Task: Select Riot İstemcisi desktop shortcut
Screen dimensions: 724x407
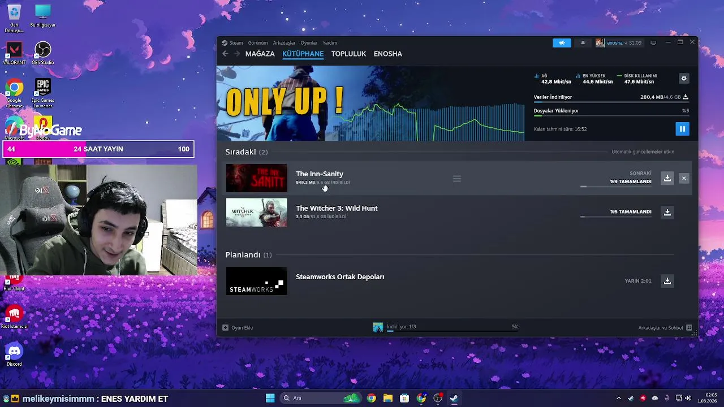Action: click(14, 317)
